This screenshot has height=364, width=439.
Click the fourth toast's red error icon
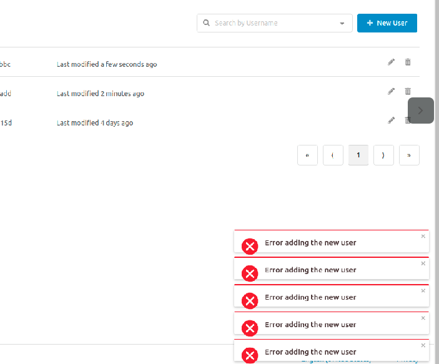[x=250, y=328]
